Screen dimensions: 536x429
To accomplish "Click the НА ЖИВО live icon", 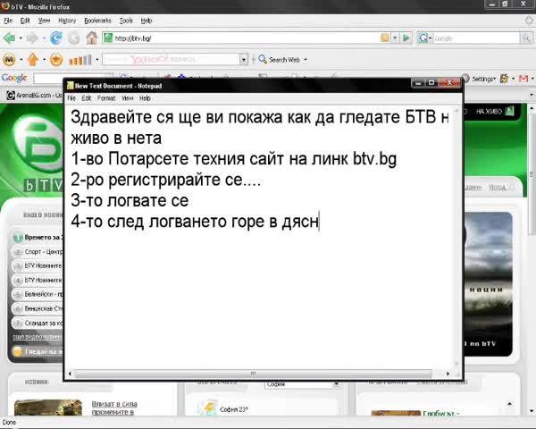I will tap(510, 111).
